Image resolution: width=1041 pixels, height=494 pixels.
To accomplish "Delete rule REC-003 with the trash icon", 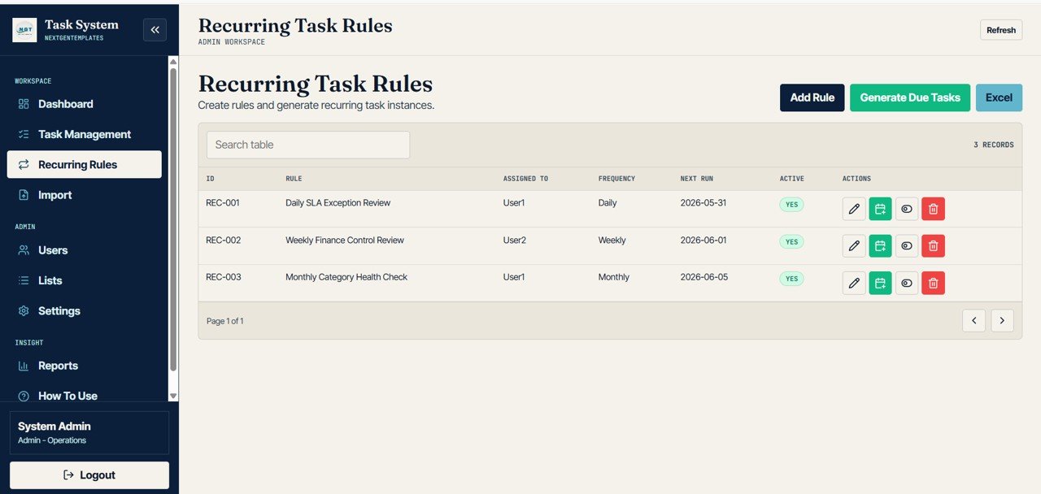I will pyautogui.click(x=933, y=283).
